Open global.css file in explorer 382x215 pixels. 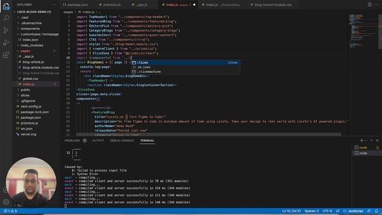(30, 79)
